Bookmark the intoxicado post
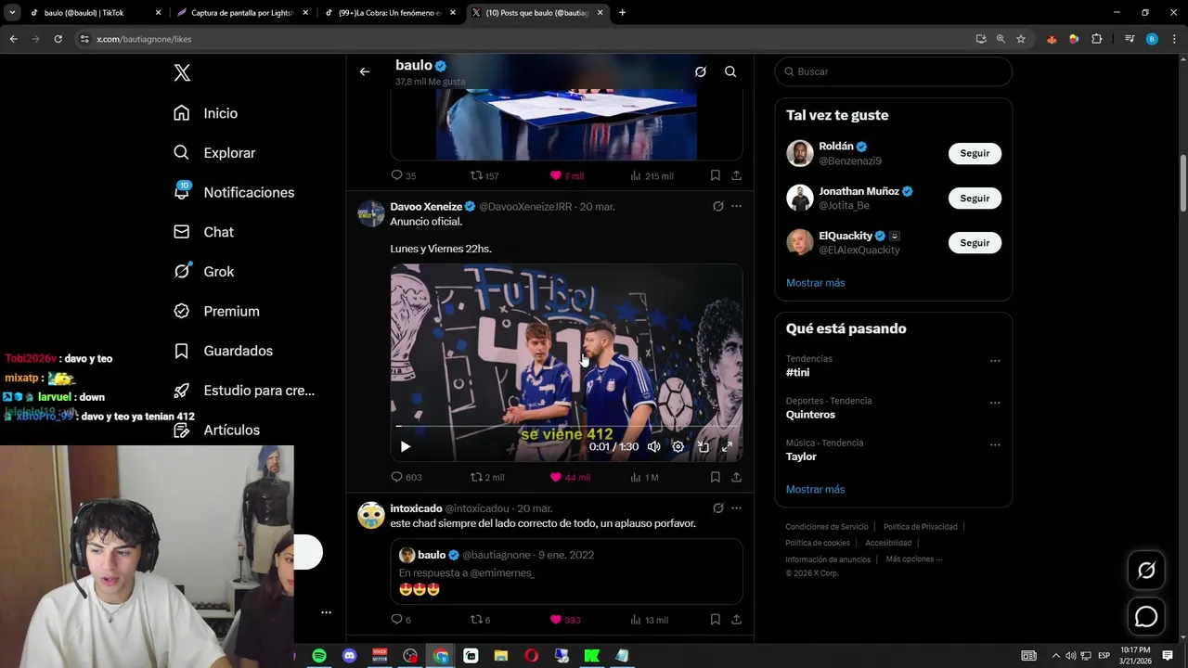1188x668 pixels. [x=715, y=620]
